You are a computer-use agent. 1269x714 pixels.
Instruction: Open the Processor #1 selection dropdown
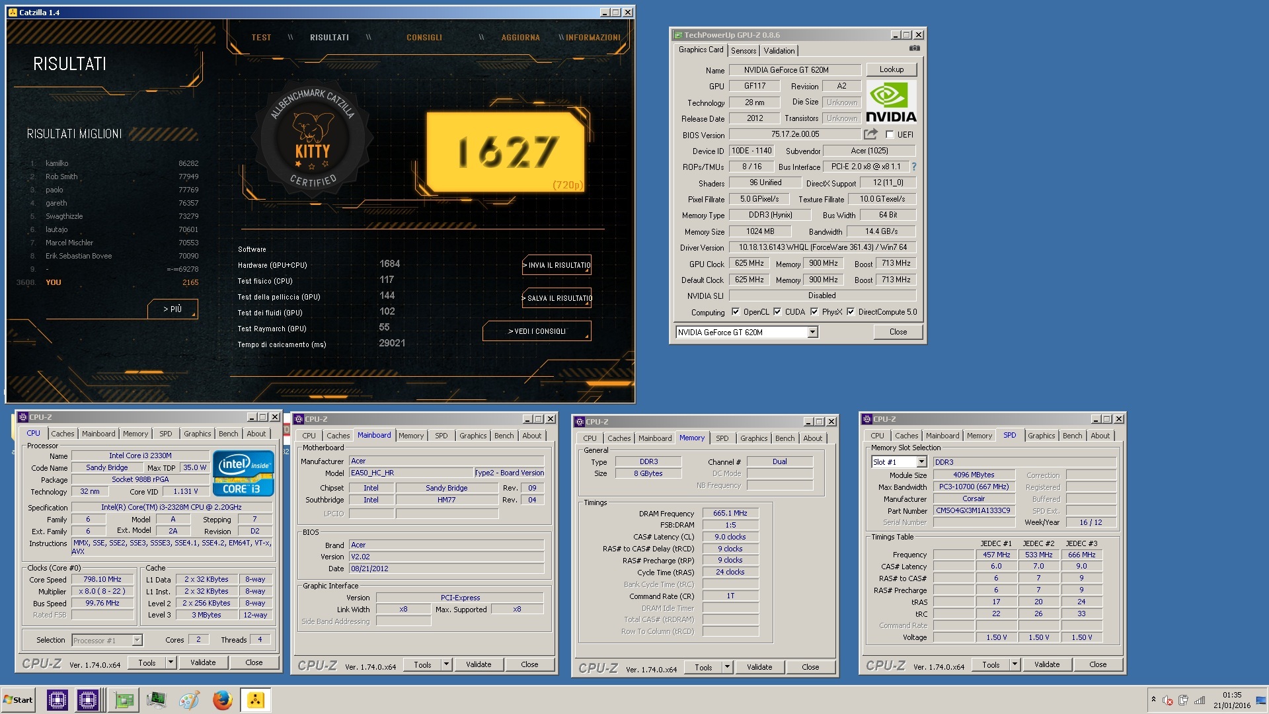[x=137, y=640]
